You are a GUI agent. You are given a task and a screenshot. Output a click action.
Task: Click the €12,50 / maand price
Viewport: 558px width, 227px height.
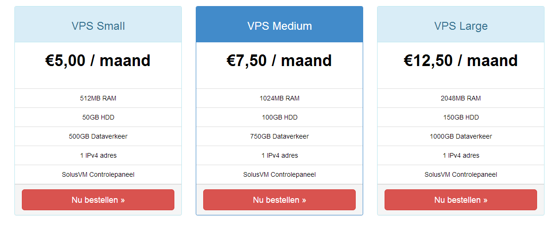point(461,60)
